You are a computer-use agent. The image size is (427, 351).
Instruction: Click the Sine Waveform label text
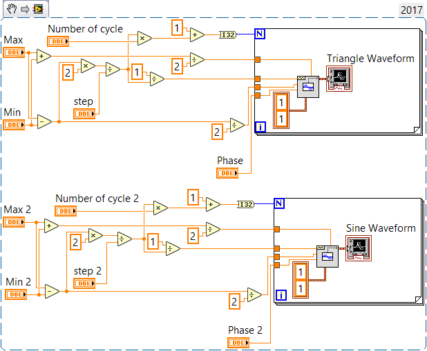tap(381, 228)
